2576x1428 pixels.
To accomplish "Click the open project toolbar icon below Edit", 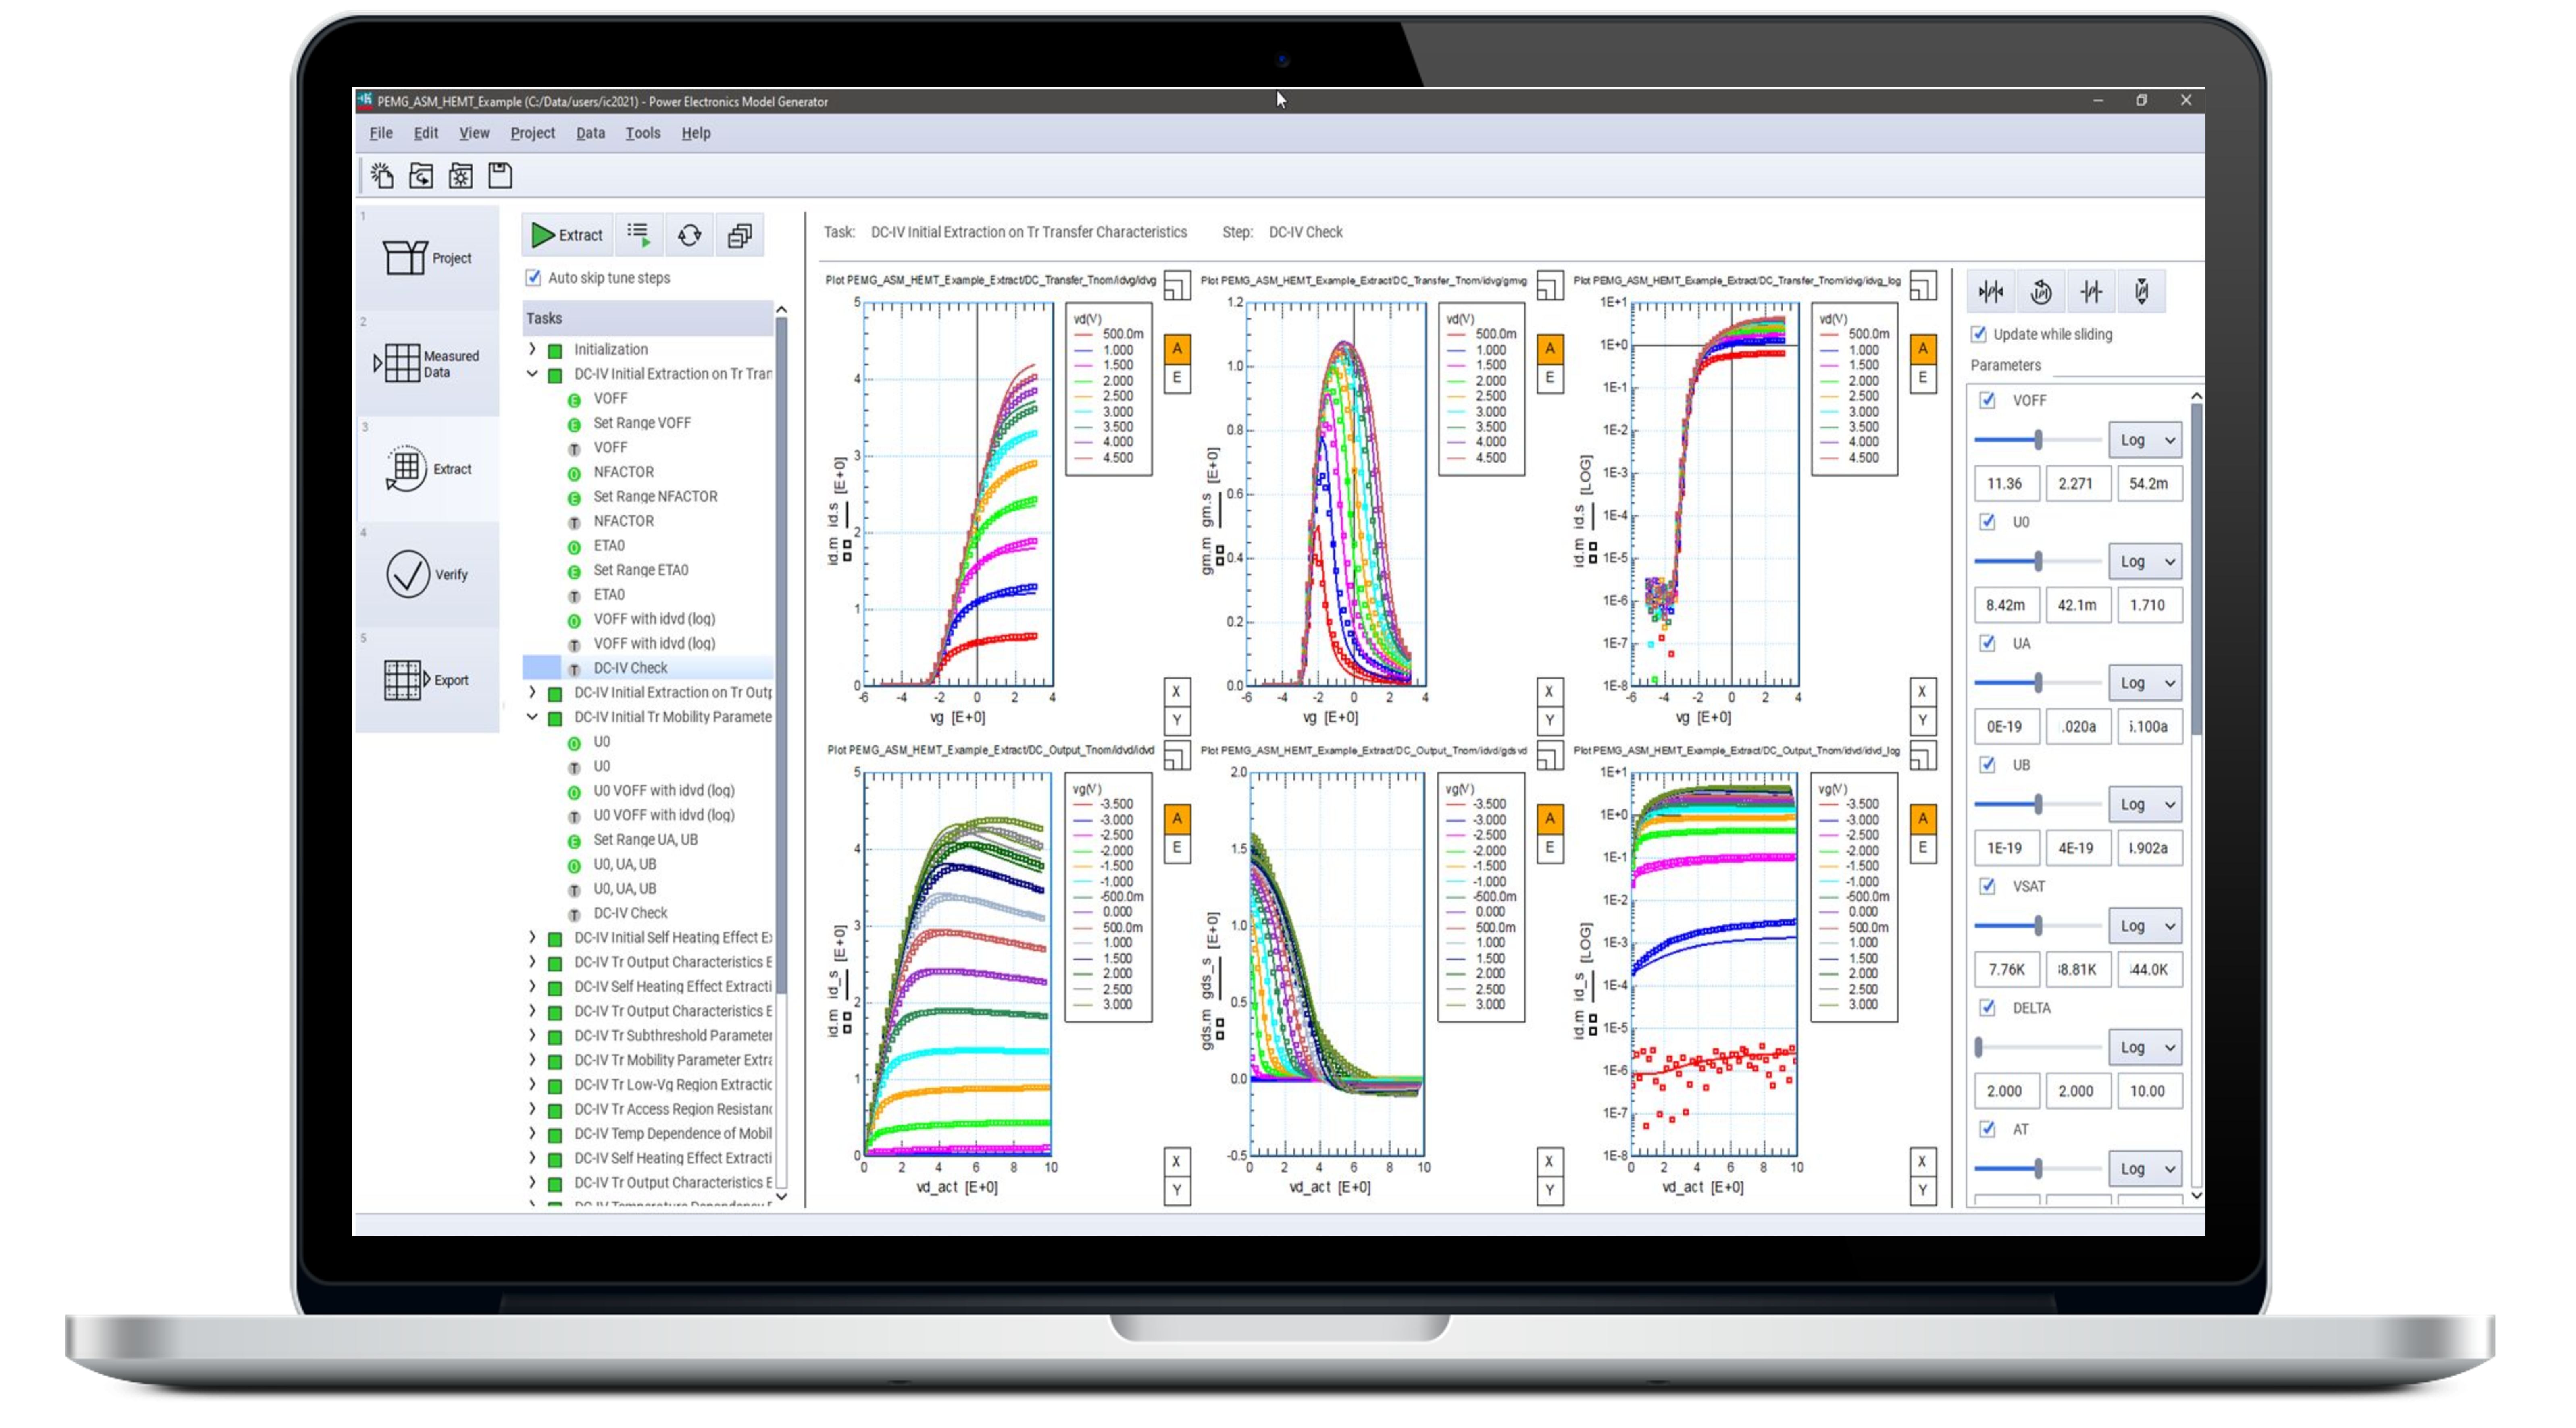I will tap(421, 176).
